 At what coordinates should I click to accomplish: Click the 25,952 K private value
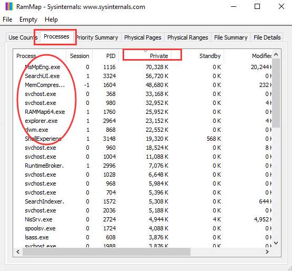pyautogui.click(x=157, y=112)
